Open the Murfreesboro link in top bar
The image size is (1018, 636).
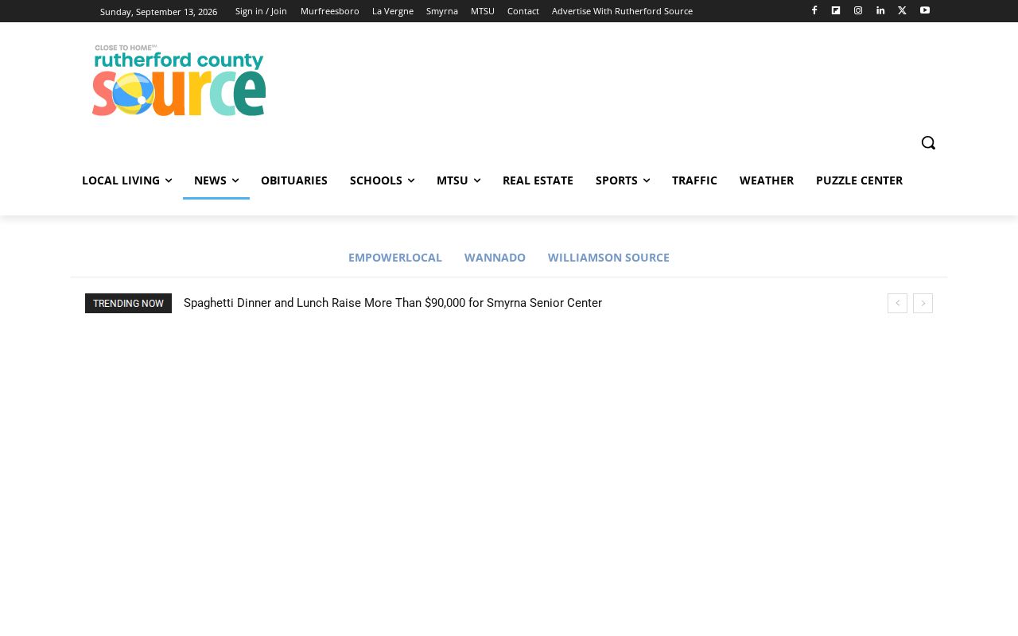[x=330, y=11]
